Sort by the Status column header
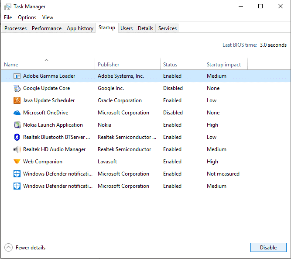The height and width of the screenshot is (259, 291). tap(182, 64)
